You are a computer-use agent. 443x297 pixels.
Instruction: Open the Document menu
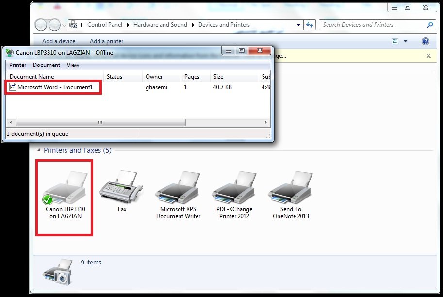[47, 65]
